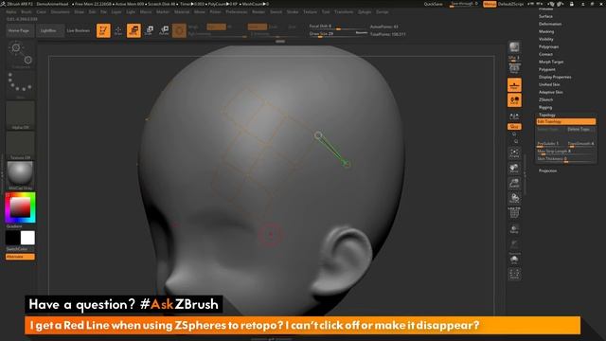The width and height of the screenshot is (606, 341).
Task: Toggle the Solo icon on right shelf
Action: coord(514,260)
